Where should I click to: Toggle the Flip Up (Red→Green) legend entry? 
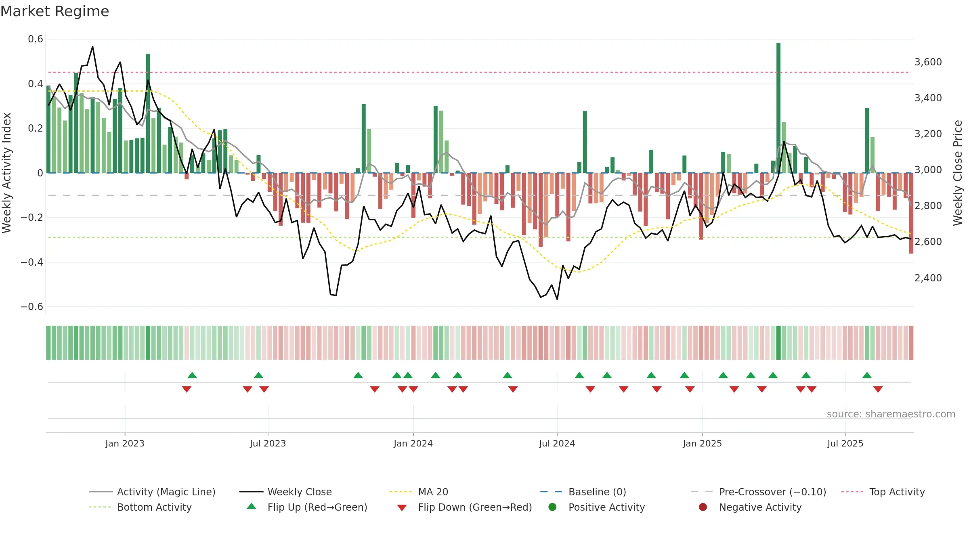point(307,507)
